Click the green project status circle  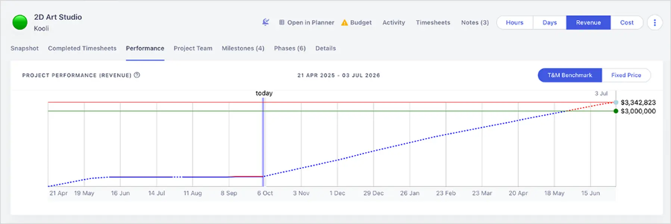point(20,22)
